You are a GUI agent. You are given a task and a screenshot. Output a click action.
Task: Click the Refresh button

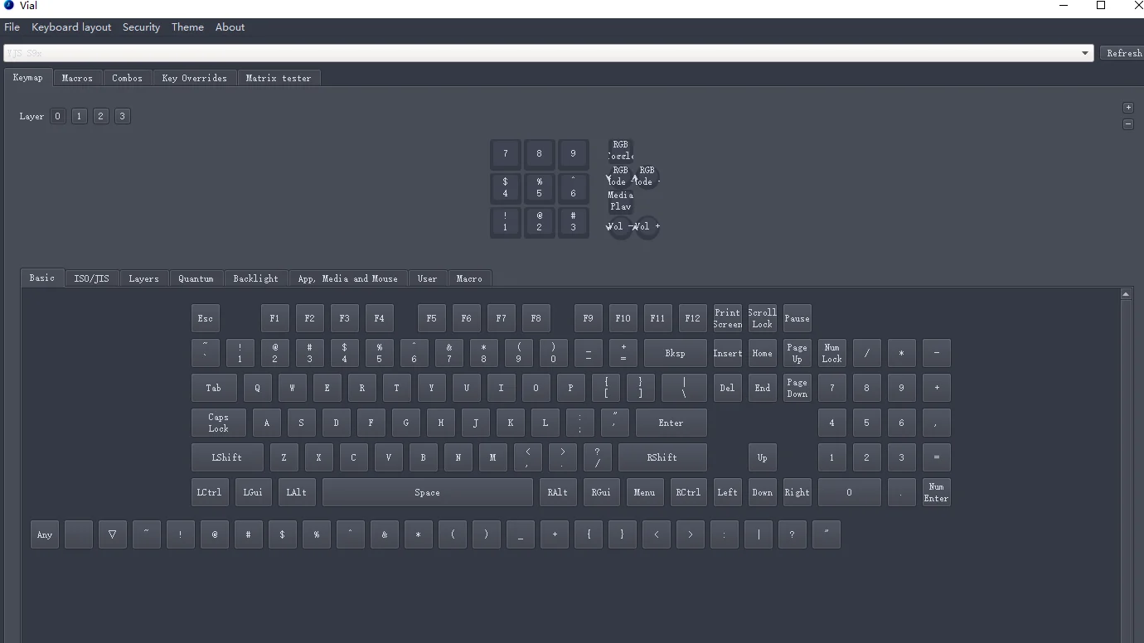point(1123,53)
